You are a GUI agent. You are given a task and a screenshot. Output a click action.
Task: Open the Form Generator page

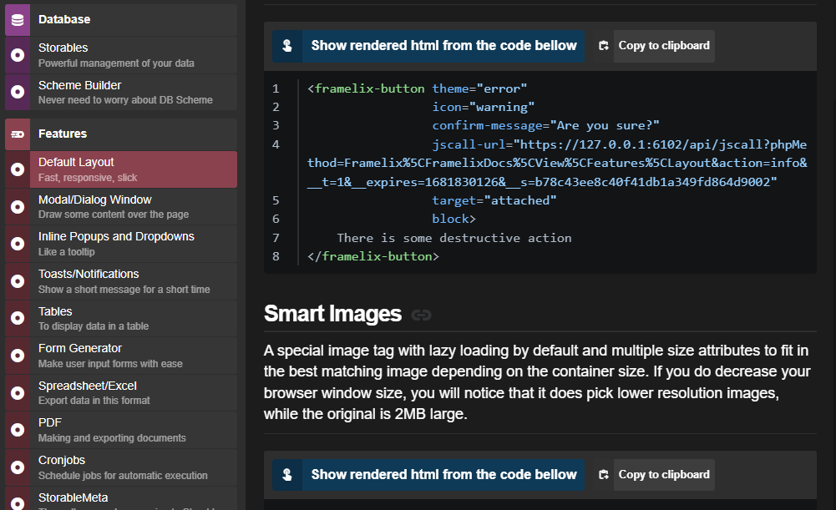click(x=121, y=356)
